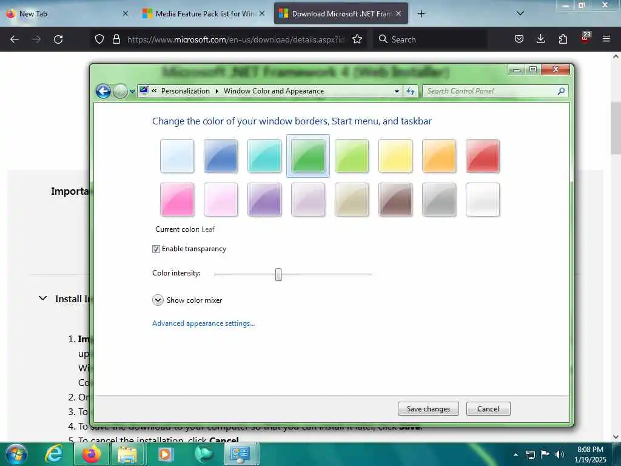The width and height of the screenshot is (621, 466).
Task: Choose the tan Taupe swatch
Action: click(x=352, y=199)
